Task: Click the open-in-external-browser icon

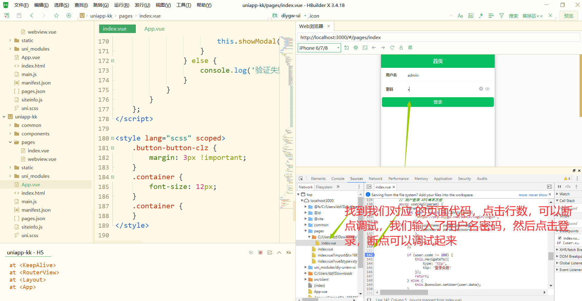Action: (347, 48)
